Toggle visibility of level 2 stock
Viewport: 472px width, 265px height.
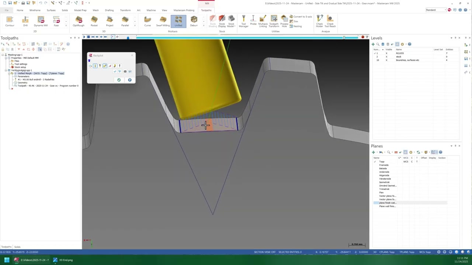point(386,57)
